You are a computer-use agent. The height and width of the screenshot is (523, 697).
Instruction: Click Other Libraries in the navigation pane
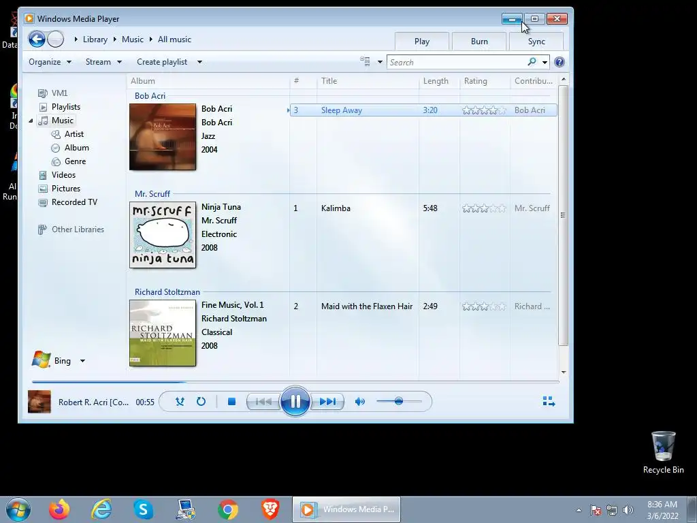coord(71,229)
